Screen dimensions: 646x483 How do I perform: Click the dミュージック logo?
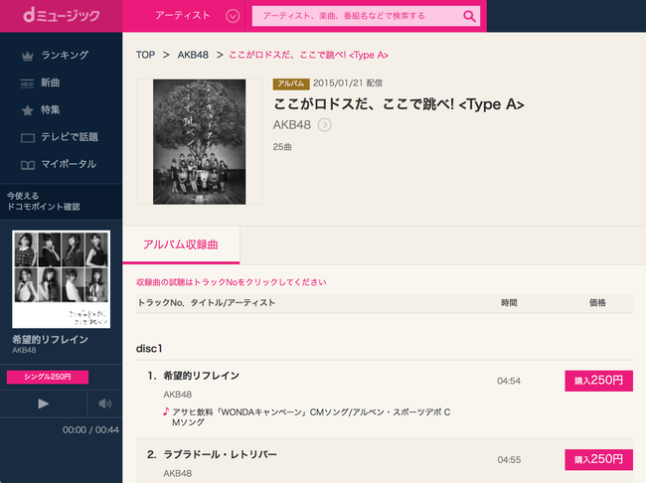click(62, 16)
